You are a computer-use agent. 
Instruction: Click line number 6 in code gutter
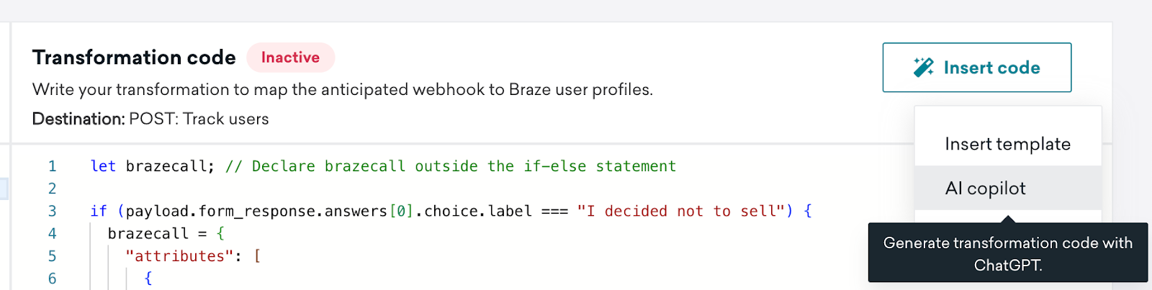tap(52, 278)
